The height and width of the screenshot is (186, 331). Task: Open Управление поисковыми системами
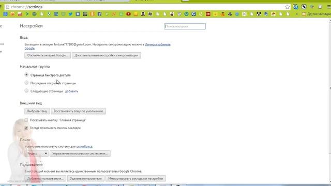tap(80, 153)
